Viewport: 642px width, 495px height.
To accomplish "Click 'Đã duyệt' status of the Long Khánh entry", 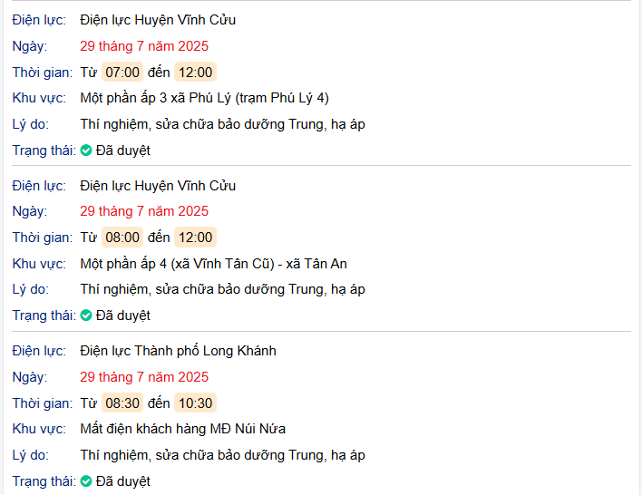I will (x=123, y=481).
